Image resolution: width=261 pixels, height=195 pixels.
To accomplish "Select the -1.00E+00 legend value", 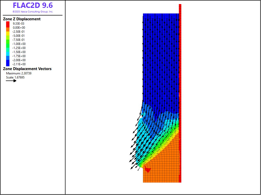I will pyautogui.click(x=19, y=44).
